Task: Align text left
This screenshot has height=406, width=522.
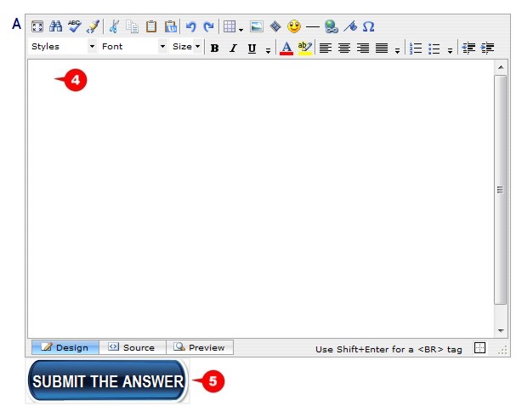Action: tap(326, 49)
